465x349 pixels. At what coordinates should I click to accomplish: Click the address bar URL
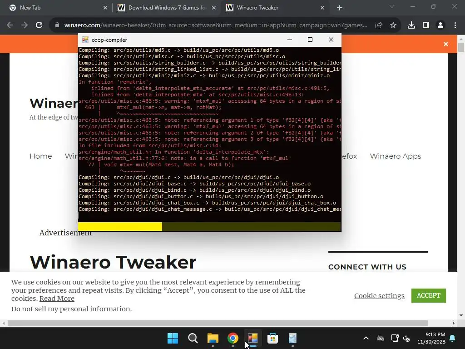[216, 25]
